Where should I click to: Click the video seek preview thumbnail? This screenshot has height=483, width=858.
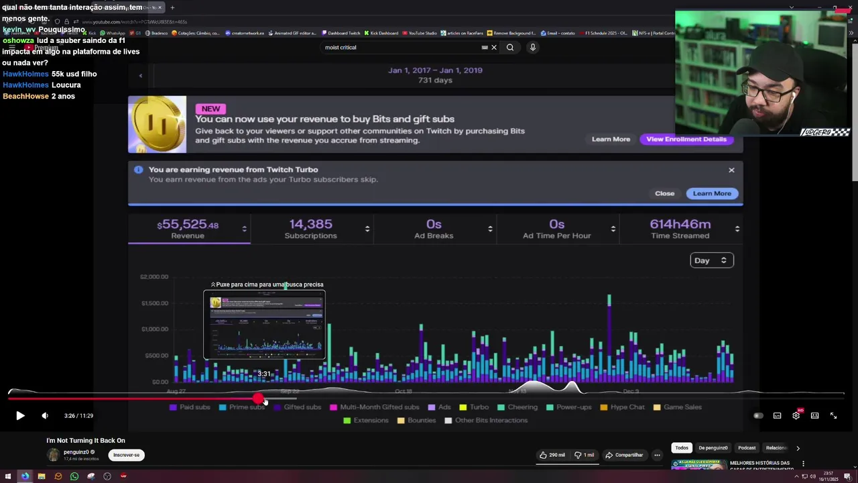[x=265, y=325]
